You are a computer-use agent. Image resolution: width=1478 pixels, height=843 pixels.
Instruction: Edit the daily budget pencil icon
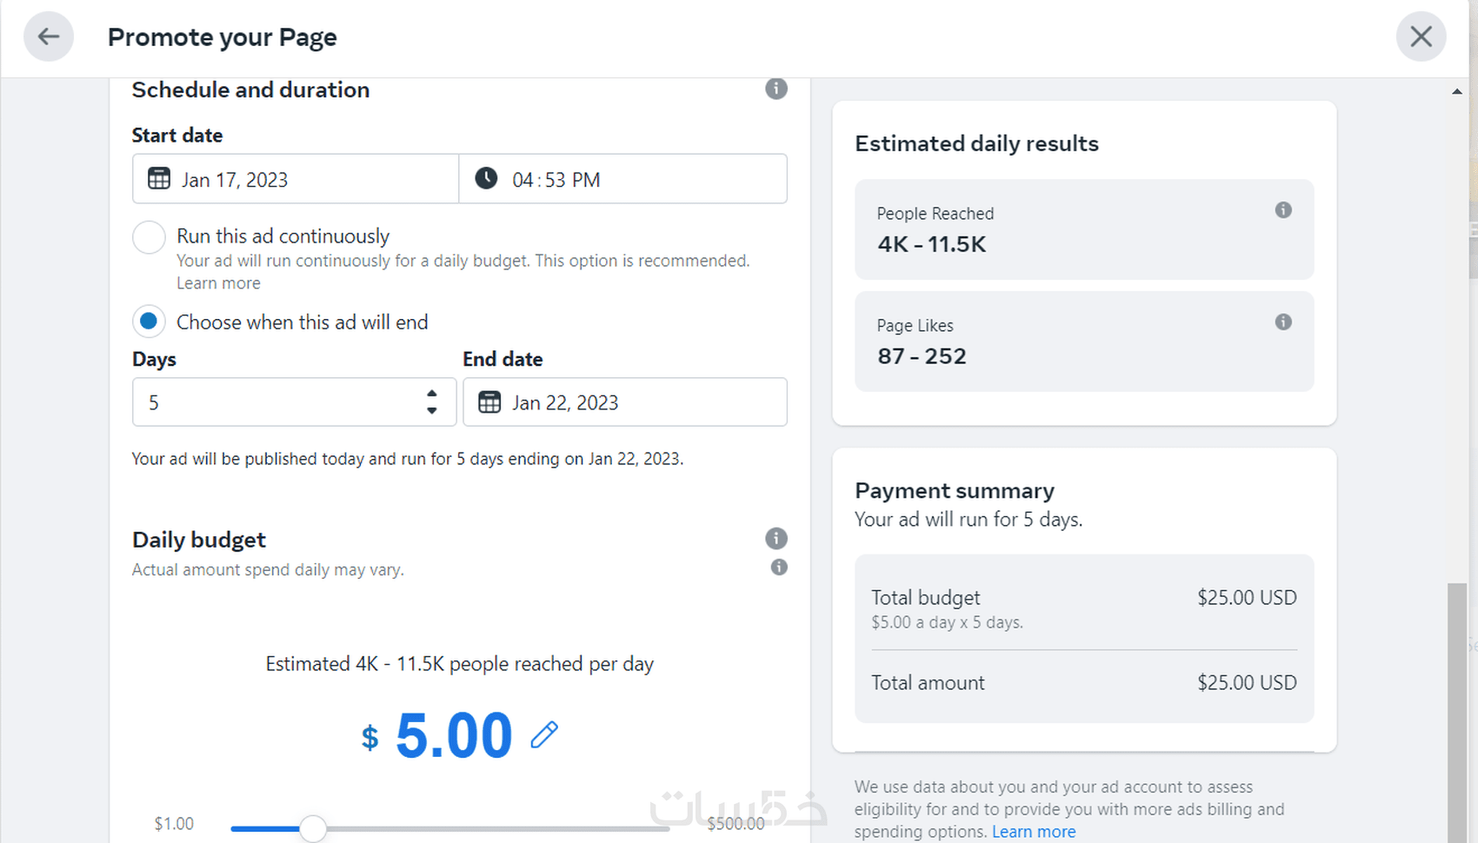tap(544, 735)
